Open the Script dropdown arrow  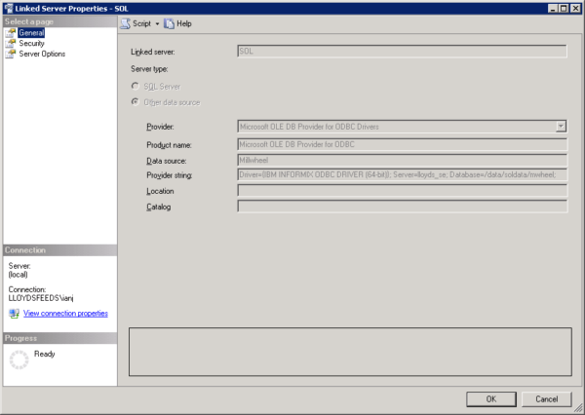pyautogui.click(x=157, y=22)
